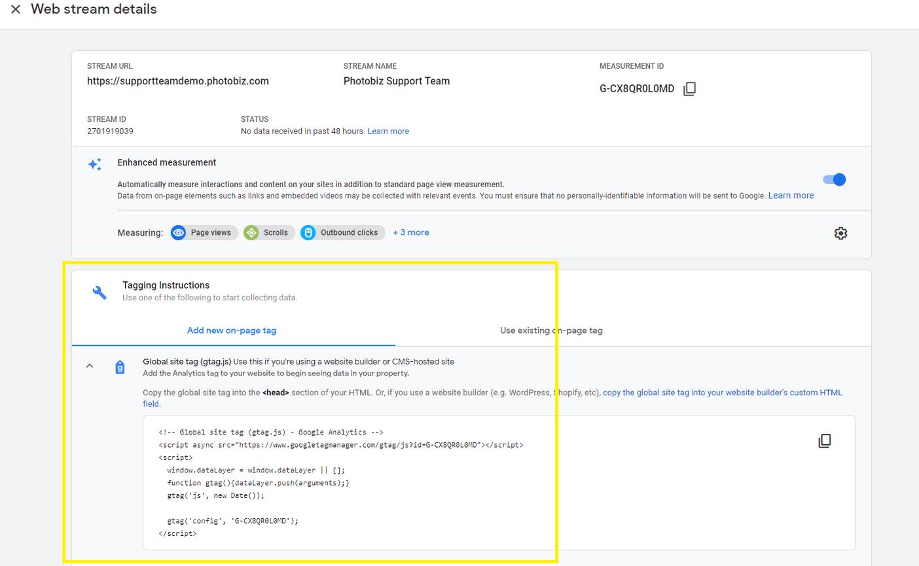Click the gtag.js tag icon
Image resolution: width=919 pixels, height=566 pixels.
pyautogui.click(x=120, y=367)
